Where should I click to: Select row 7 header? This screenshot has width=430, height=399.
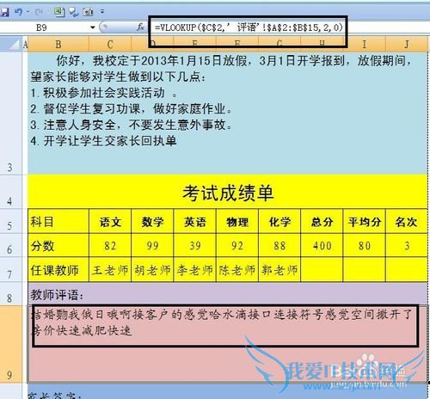click(11, 270)
